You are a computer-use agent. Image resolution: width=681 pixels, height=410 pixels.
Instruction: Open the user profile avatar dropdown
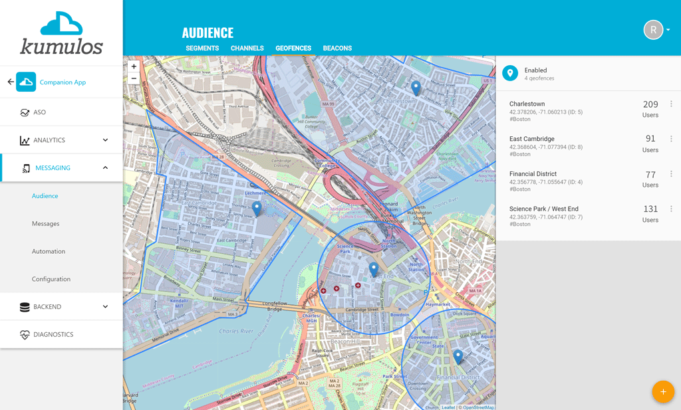pyautogui.click(x=656, y=30)
